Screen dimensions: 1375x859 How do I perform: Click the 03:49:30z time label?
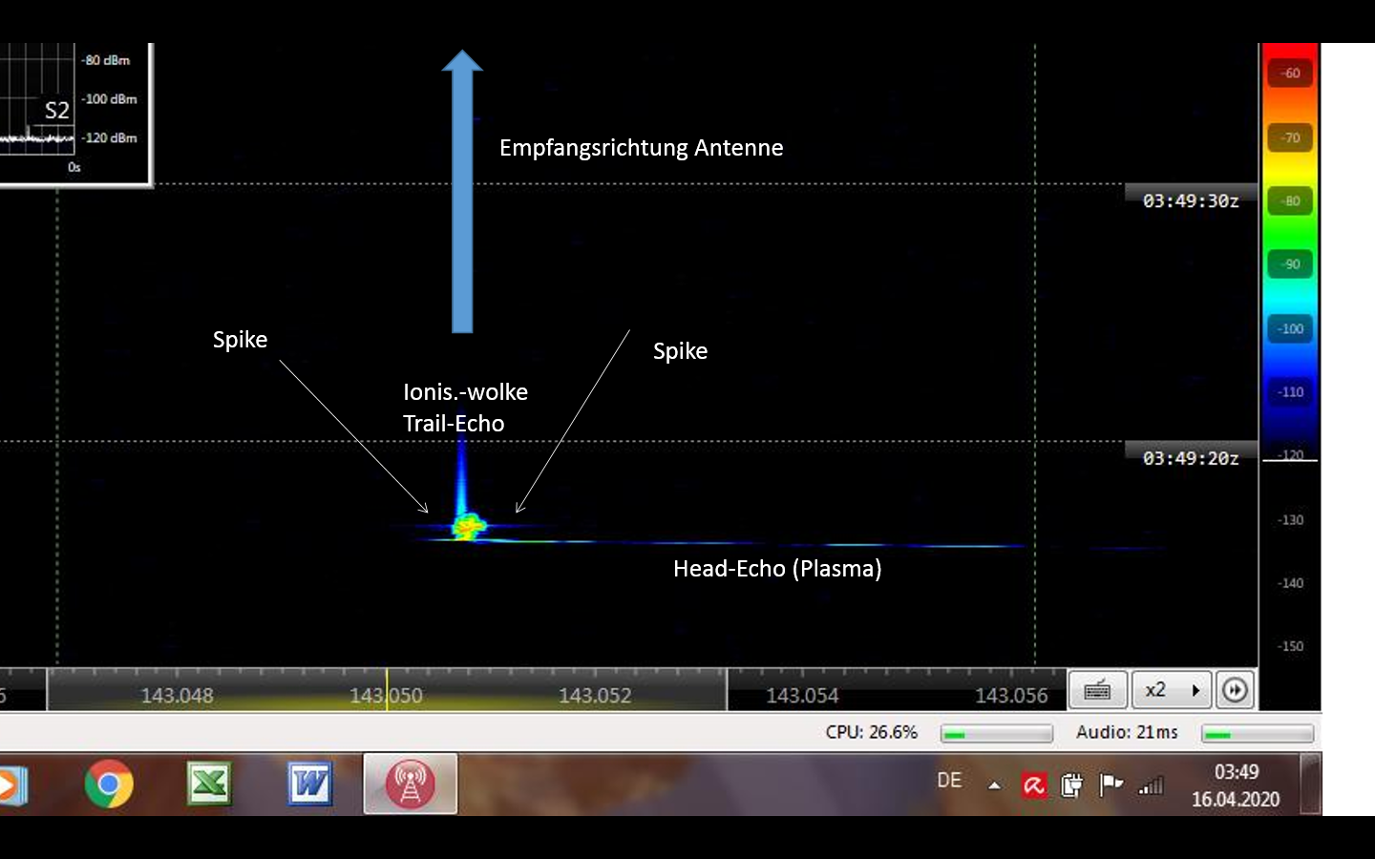point(1191,200)
